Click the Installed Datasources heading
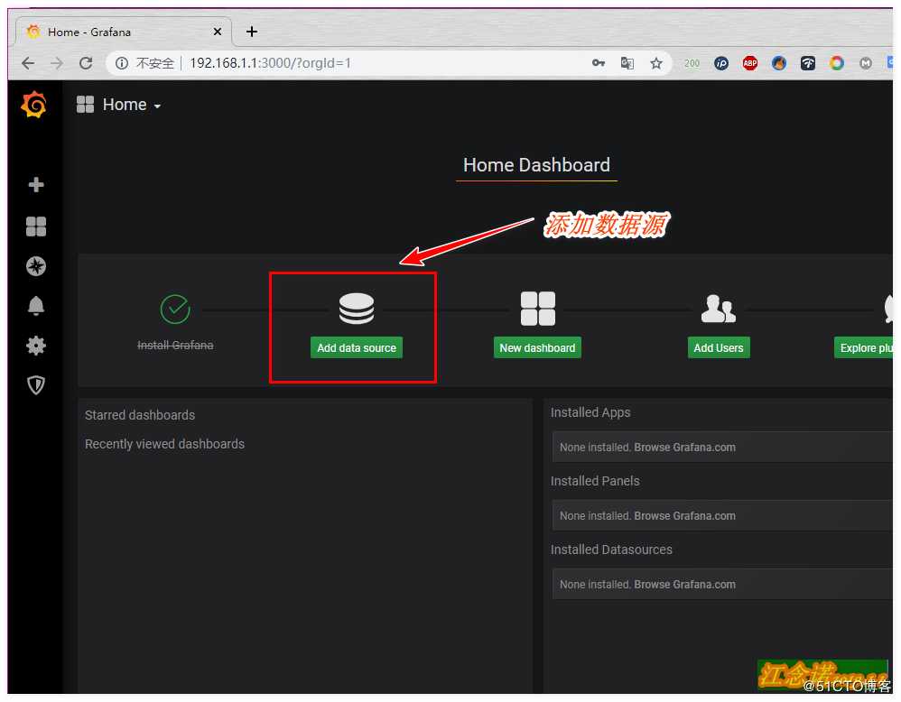 point(611,550)
